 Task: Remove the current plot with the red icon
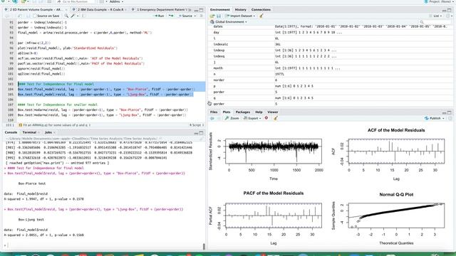[x=266, y=118]
